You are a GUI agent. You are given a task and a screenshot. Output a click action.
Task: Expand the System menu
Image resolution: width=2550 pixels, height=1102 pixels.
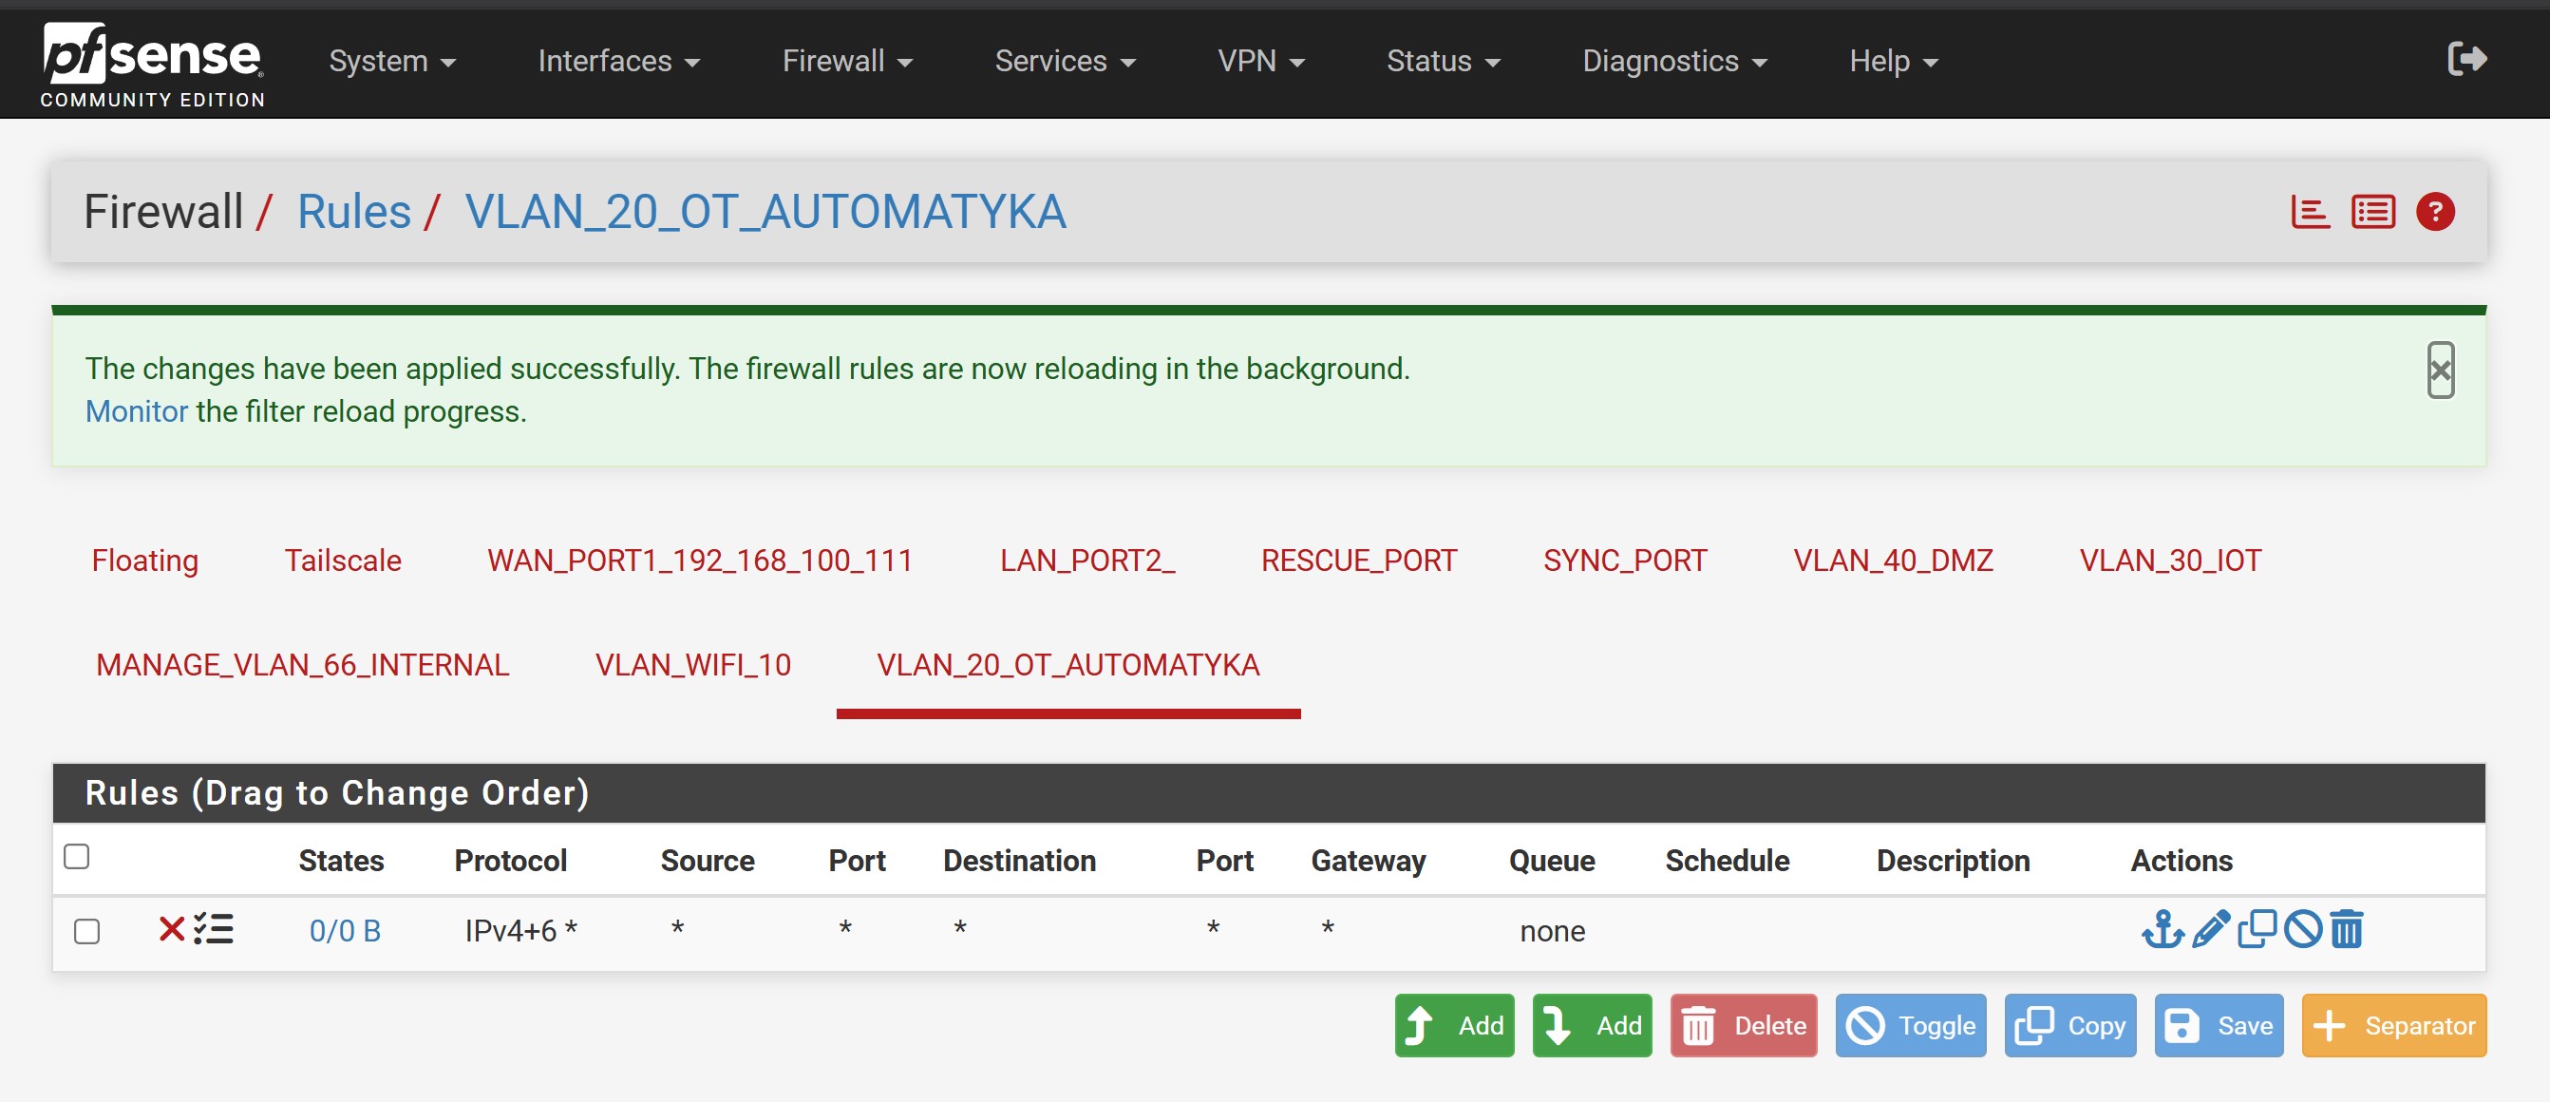[x=392, y=62]
